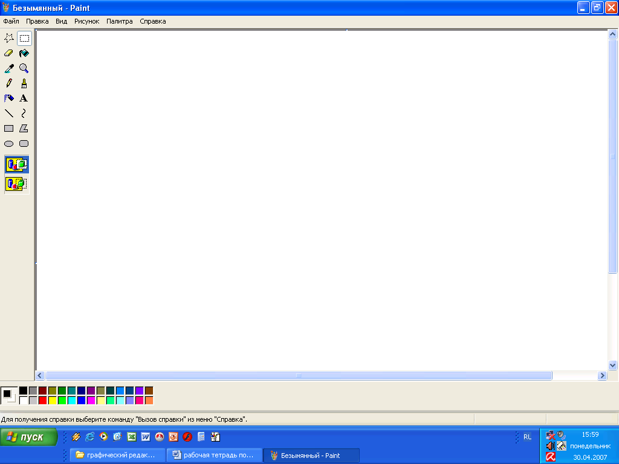Viewport: 619px width, 464px height.
Task: Launch Excel from Quick Launch
Action: pyautogui.click(x=131, y=437)
